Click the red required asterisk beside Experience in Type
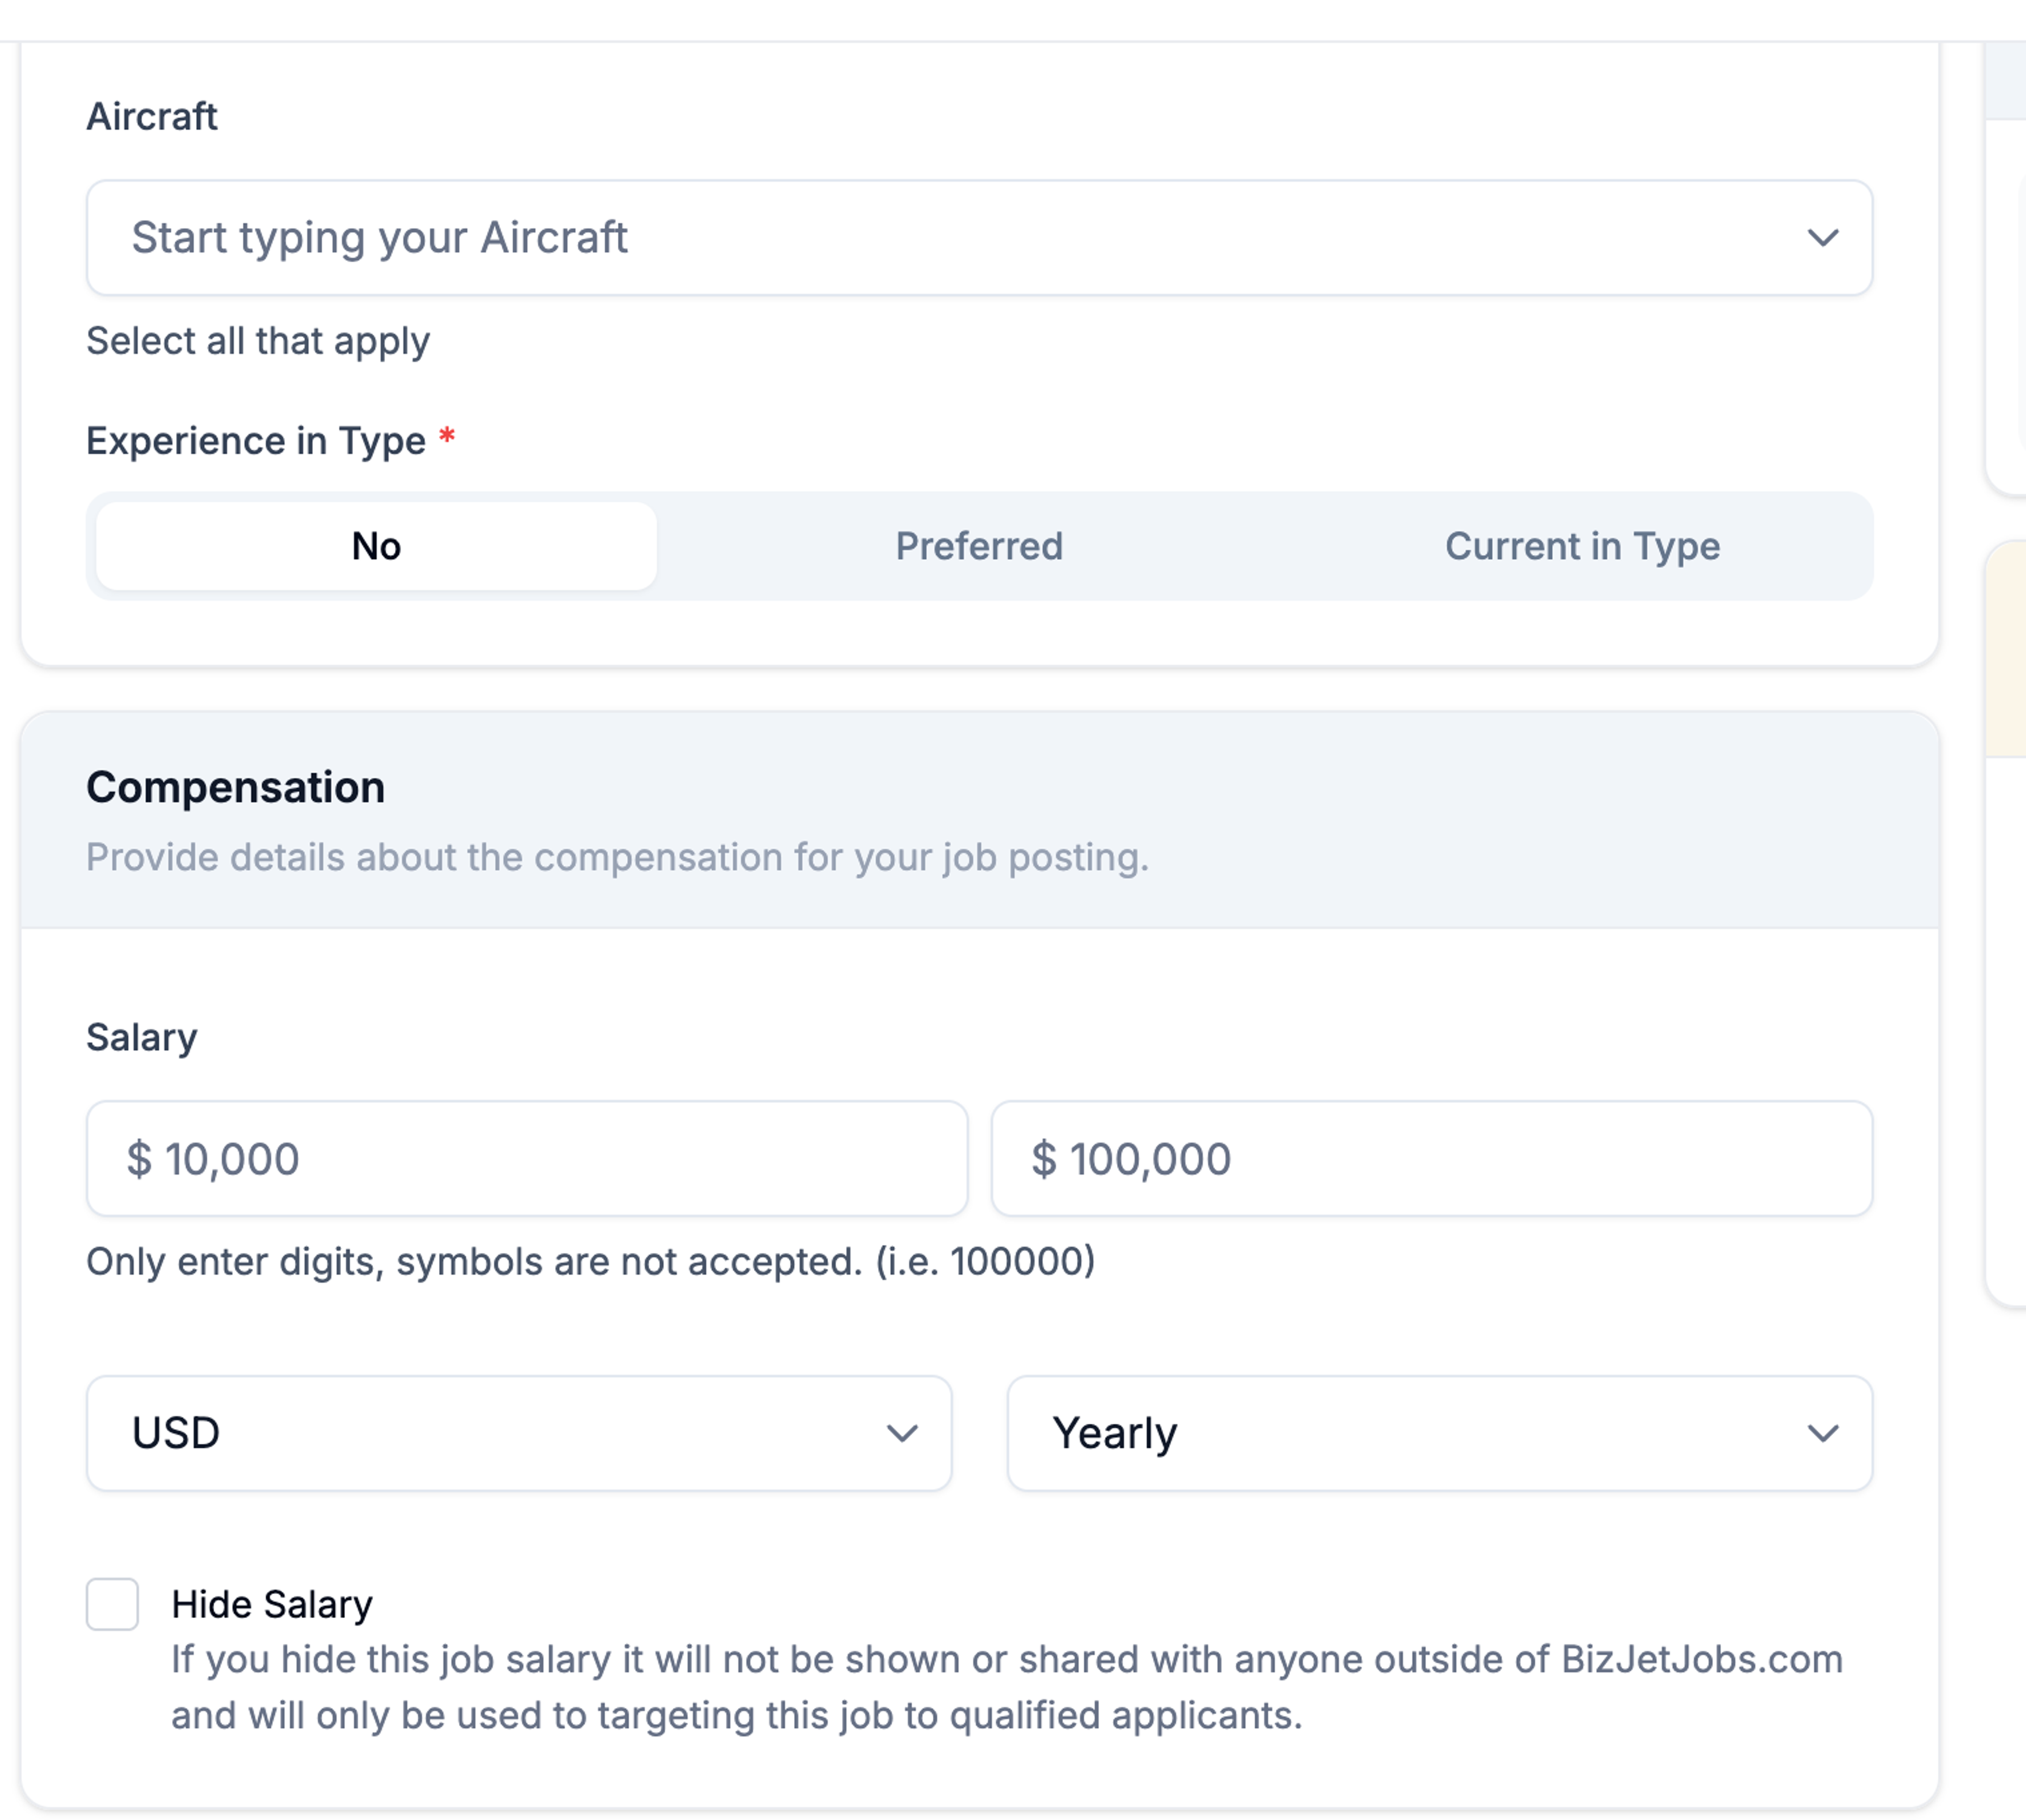Screen dimensions: 2026x1820 click(x=447, y=436)
